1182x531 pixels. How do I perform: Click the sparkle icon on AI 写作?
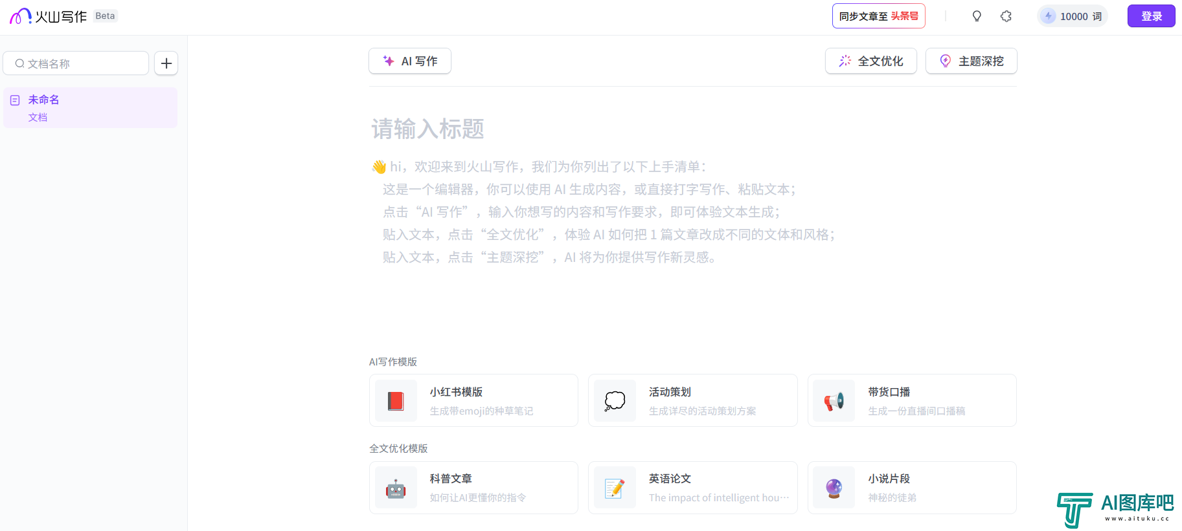point(389,61)
